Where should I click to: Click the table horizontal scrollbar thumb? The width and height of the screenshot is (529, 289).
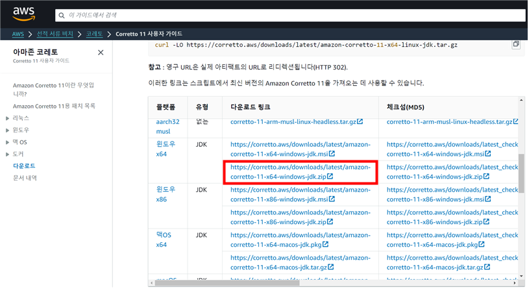click(227, 283)
